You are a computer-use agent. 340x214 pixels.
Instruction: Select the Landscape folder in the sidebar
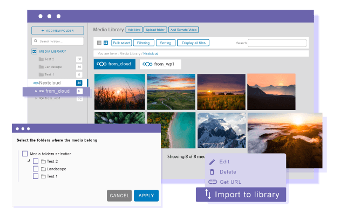pyautogui.click(x=53, y=67)
